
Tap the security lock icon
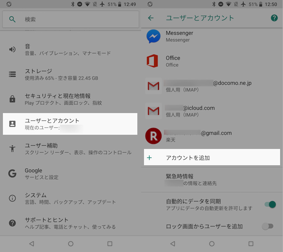pos(12,99)
